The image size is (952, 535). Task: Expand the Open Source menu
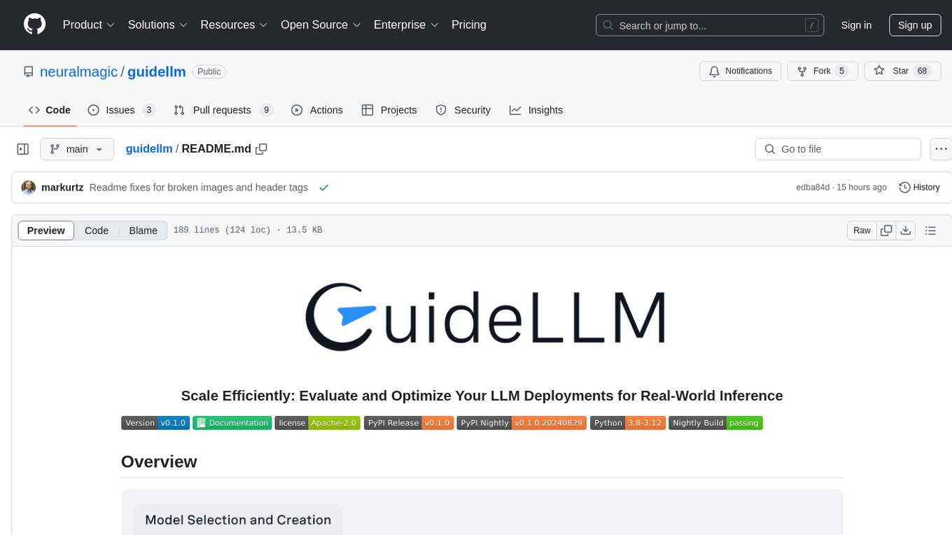(x=321, y=25)
